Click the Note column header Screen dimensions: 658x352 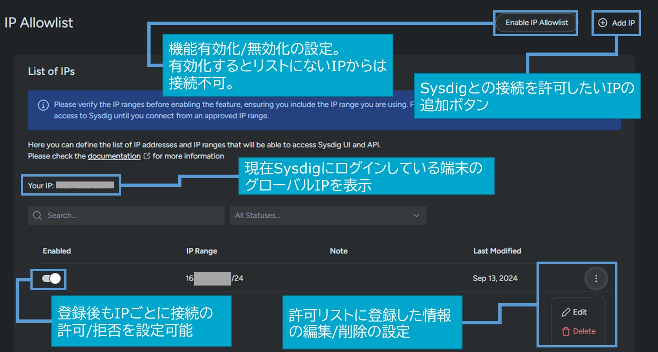point(338,251)
